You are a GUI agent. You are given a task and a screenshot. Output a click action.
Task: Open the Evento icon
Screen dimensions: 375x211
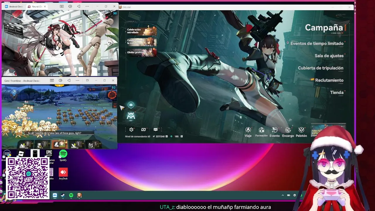(x=275, y=132)
